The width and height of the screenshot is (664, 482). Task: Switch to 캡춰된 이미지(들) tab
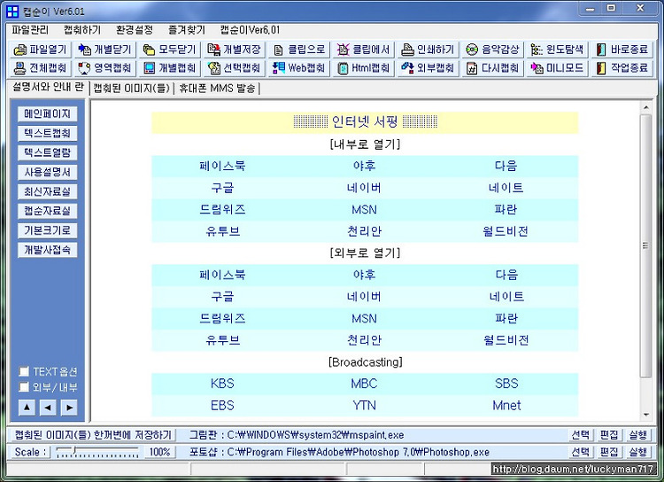click(x=131, y=89)
